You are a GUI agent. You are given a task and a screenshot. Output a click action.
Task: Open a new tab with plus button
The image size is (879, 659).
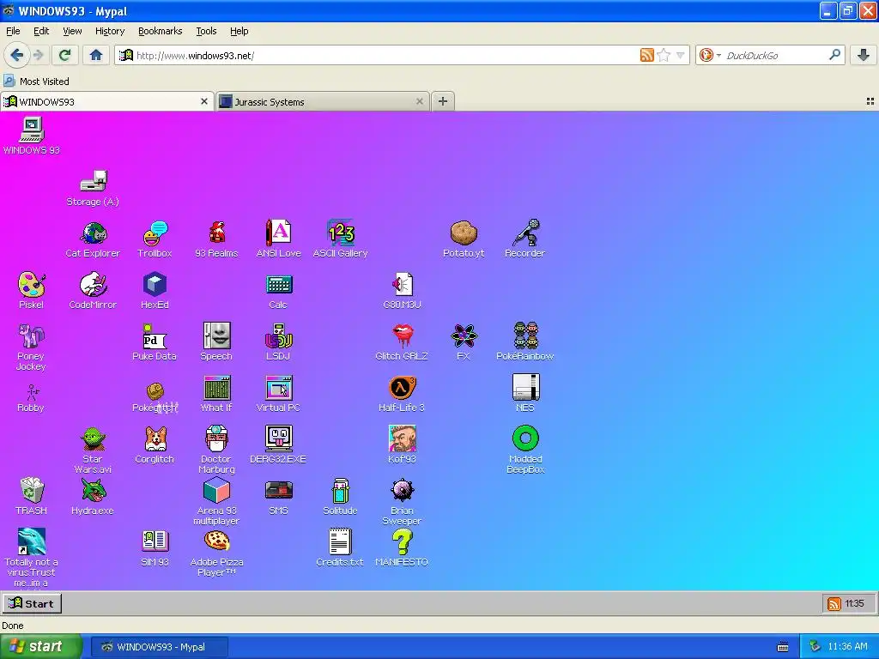click(x=443, y=101)
